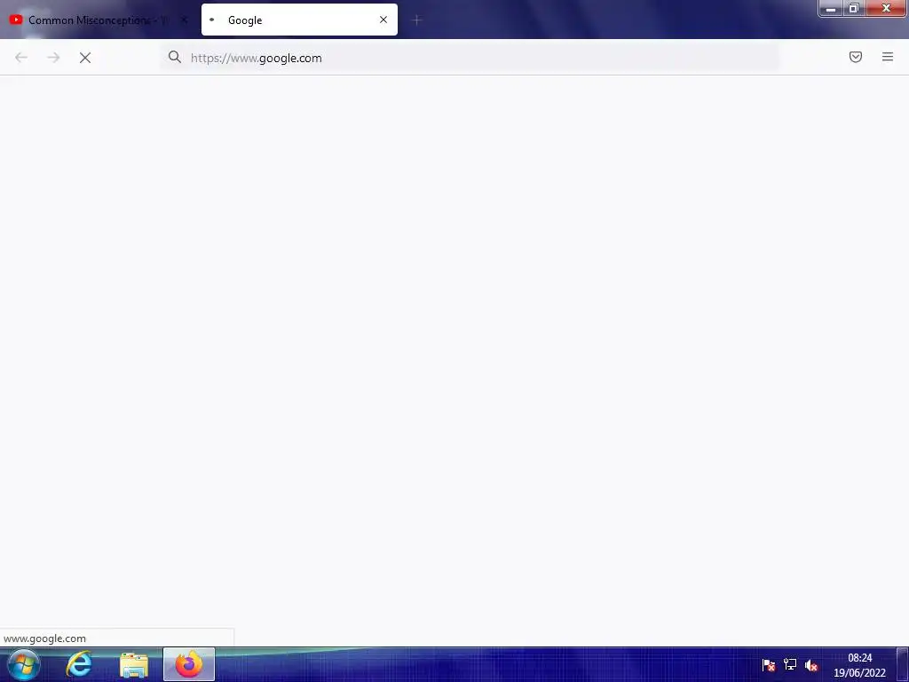Open the clock showing 08:24
Image resolution: width=909 pixels, height=682 pixels.
coord(859,665)
